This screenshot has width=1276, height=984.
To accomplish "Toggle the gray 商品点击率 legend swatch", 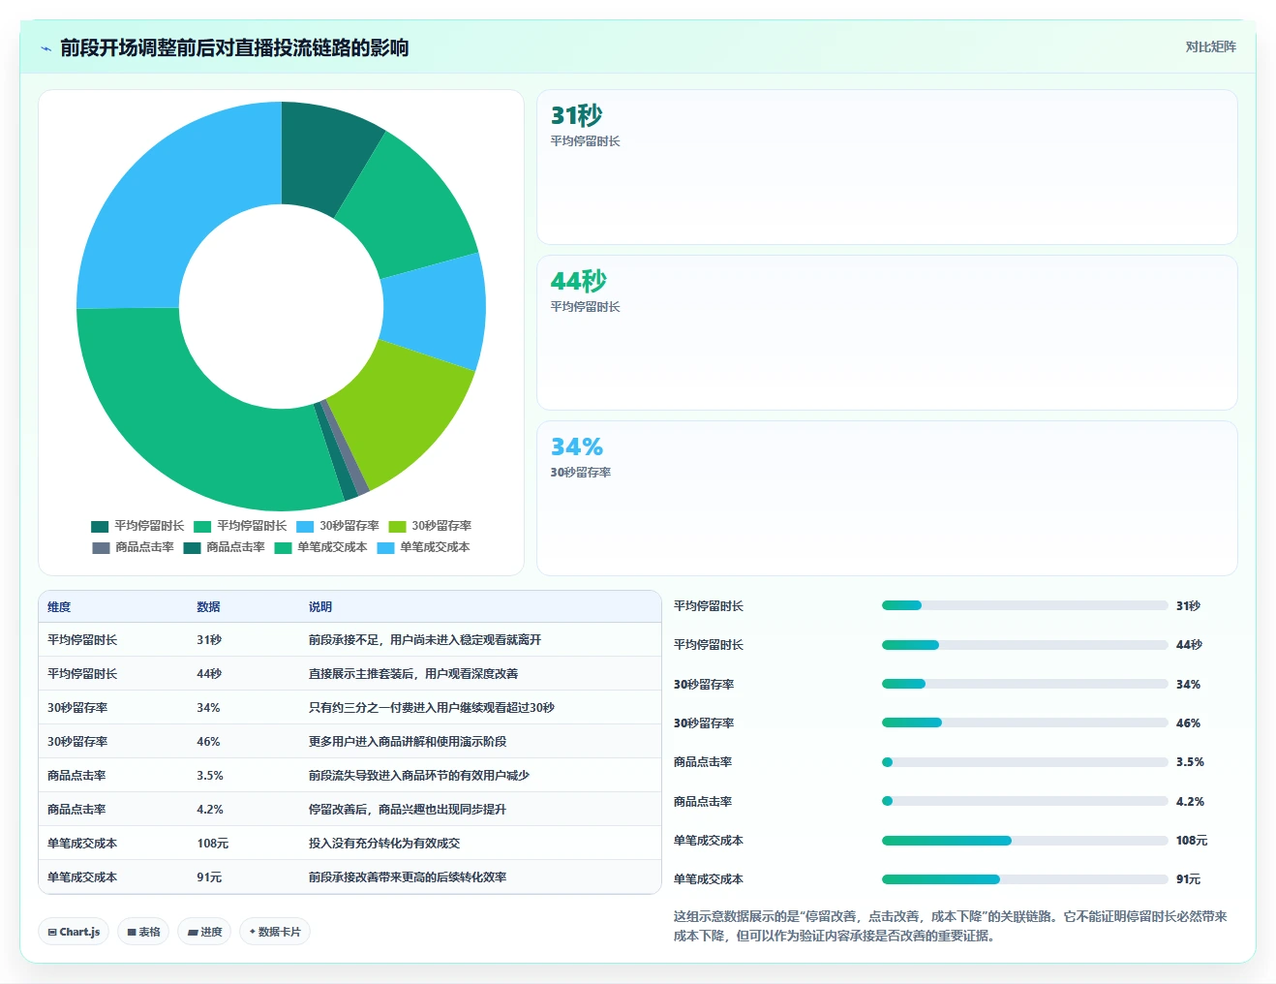I will [x=101, y=547].
